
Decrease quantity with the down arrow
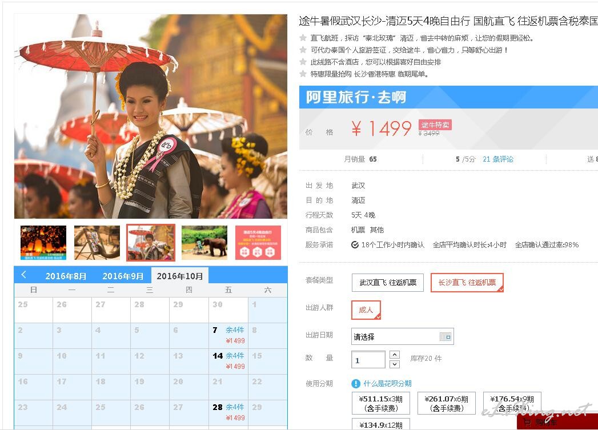[x=395, y=364]
